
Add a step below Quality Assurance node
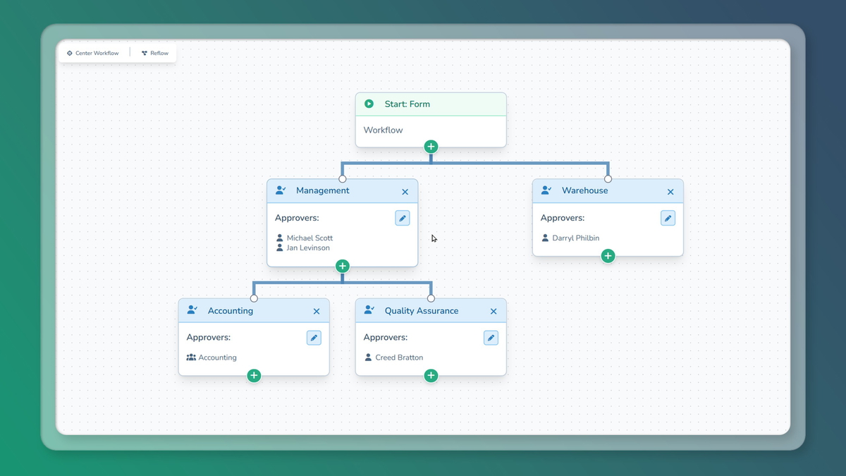(431, 376)
